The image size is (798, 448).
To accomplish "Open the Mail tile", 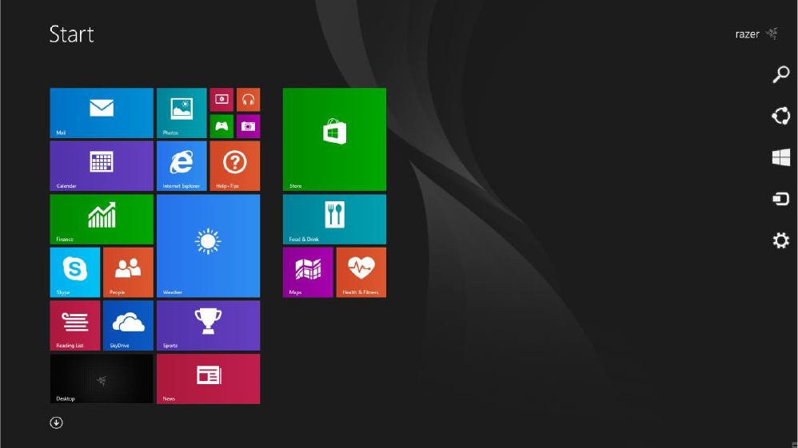I will click(x=102, y=113).
